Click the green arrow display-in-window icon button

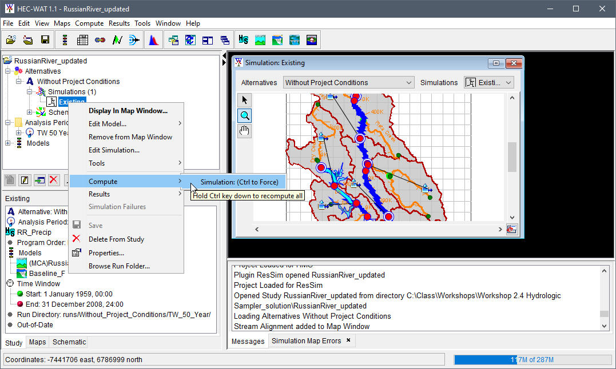39,180
